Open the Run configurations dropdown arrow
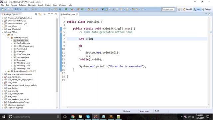Viewport: 213px width, 120px height. tap(69, 9)
